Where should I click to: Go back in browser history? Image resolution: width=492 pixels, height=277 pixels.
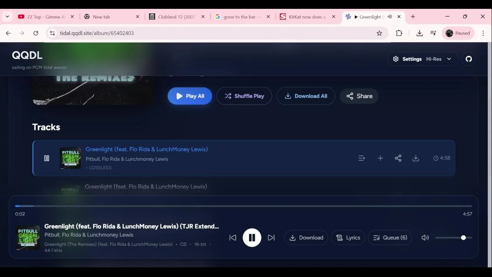pos(8,33)
